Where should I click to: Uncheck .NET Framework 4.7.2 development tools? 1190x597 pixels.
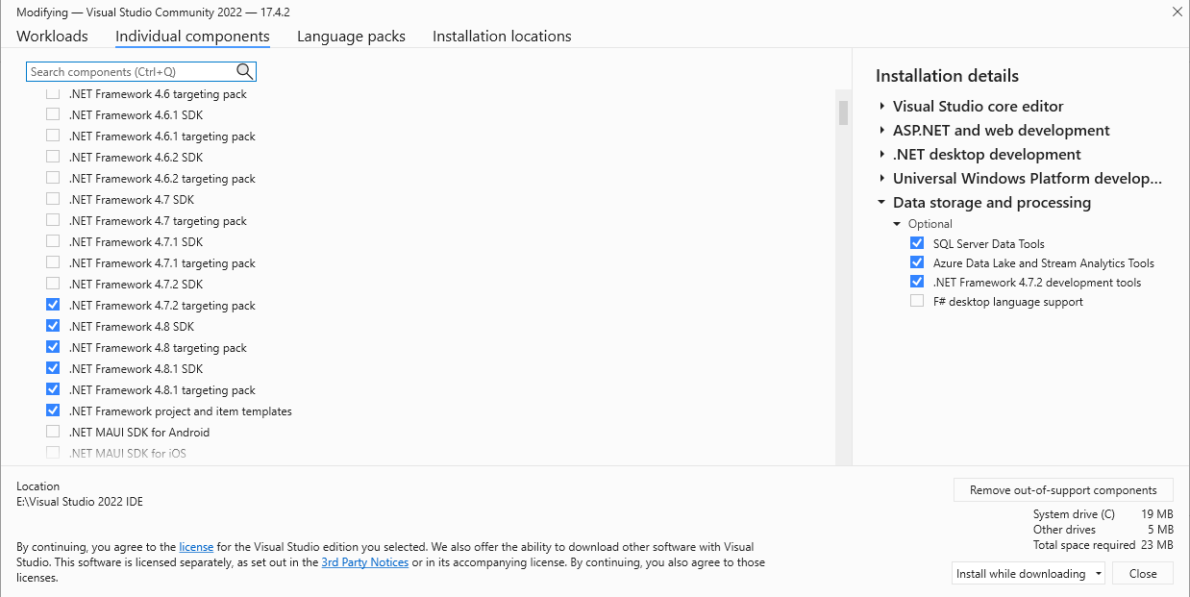(x=917, y=282)
